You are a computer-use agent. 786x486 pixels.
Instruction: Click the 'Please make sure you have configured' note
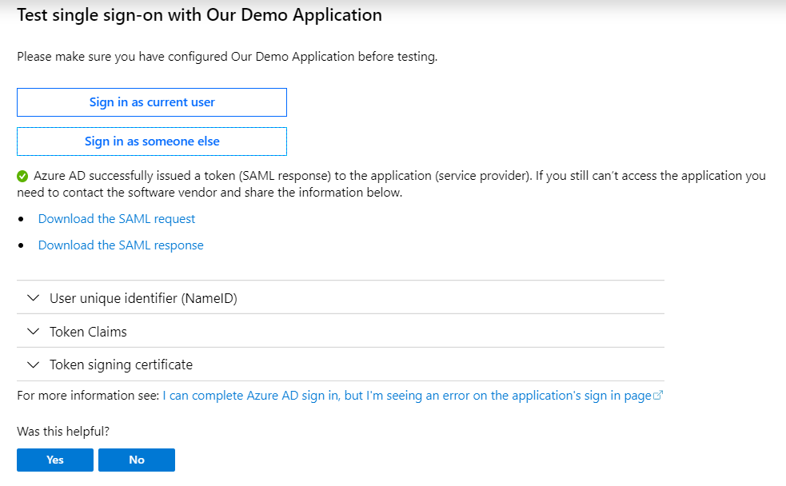coord(227,57)
